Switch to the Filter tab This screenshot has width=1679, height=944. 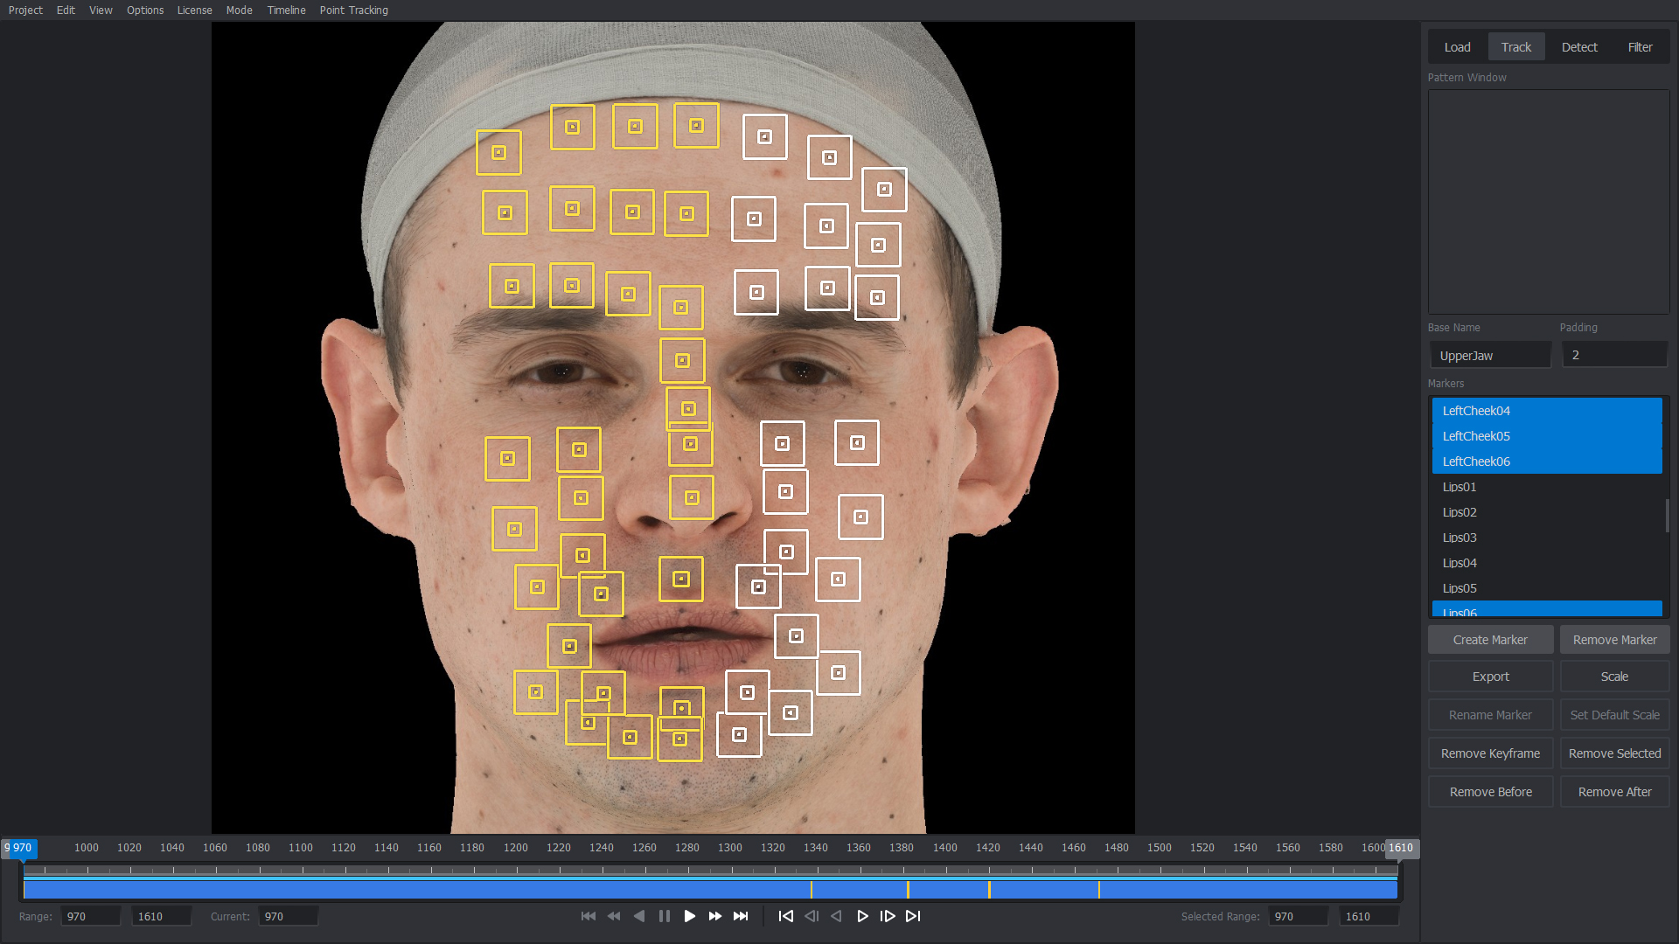tap(1640, 47)
